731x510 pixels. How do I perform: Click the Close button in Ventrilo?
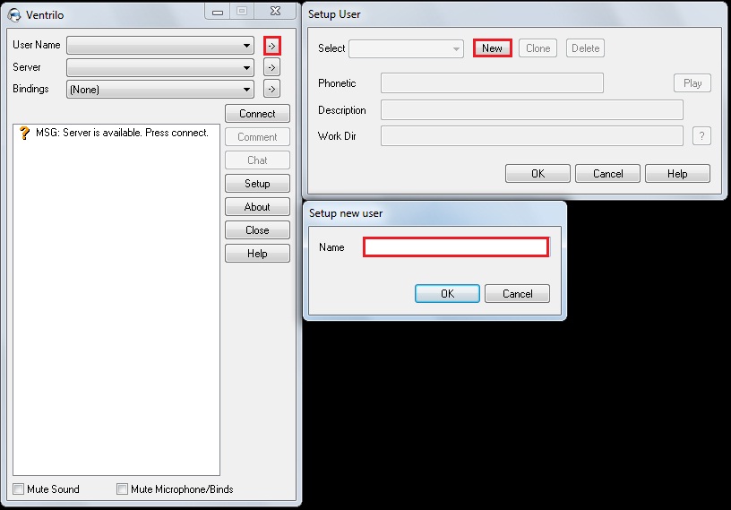[257, 230]
